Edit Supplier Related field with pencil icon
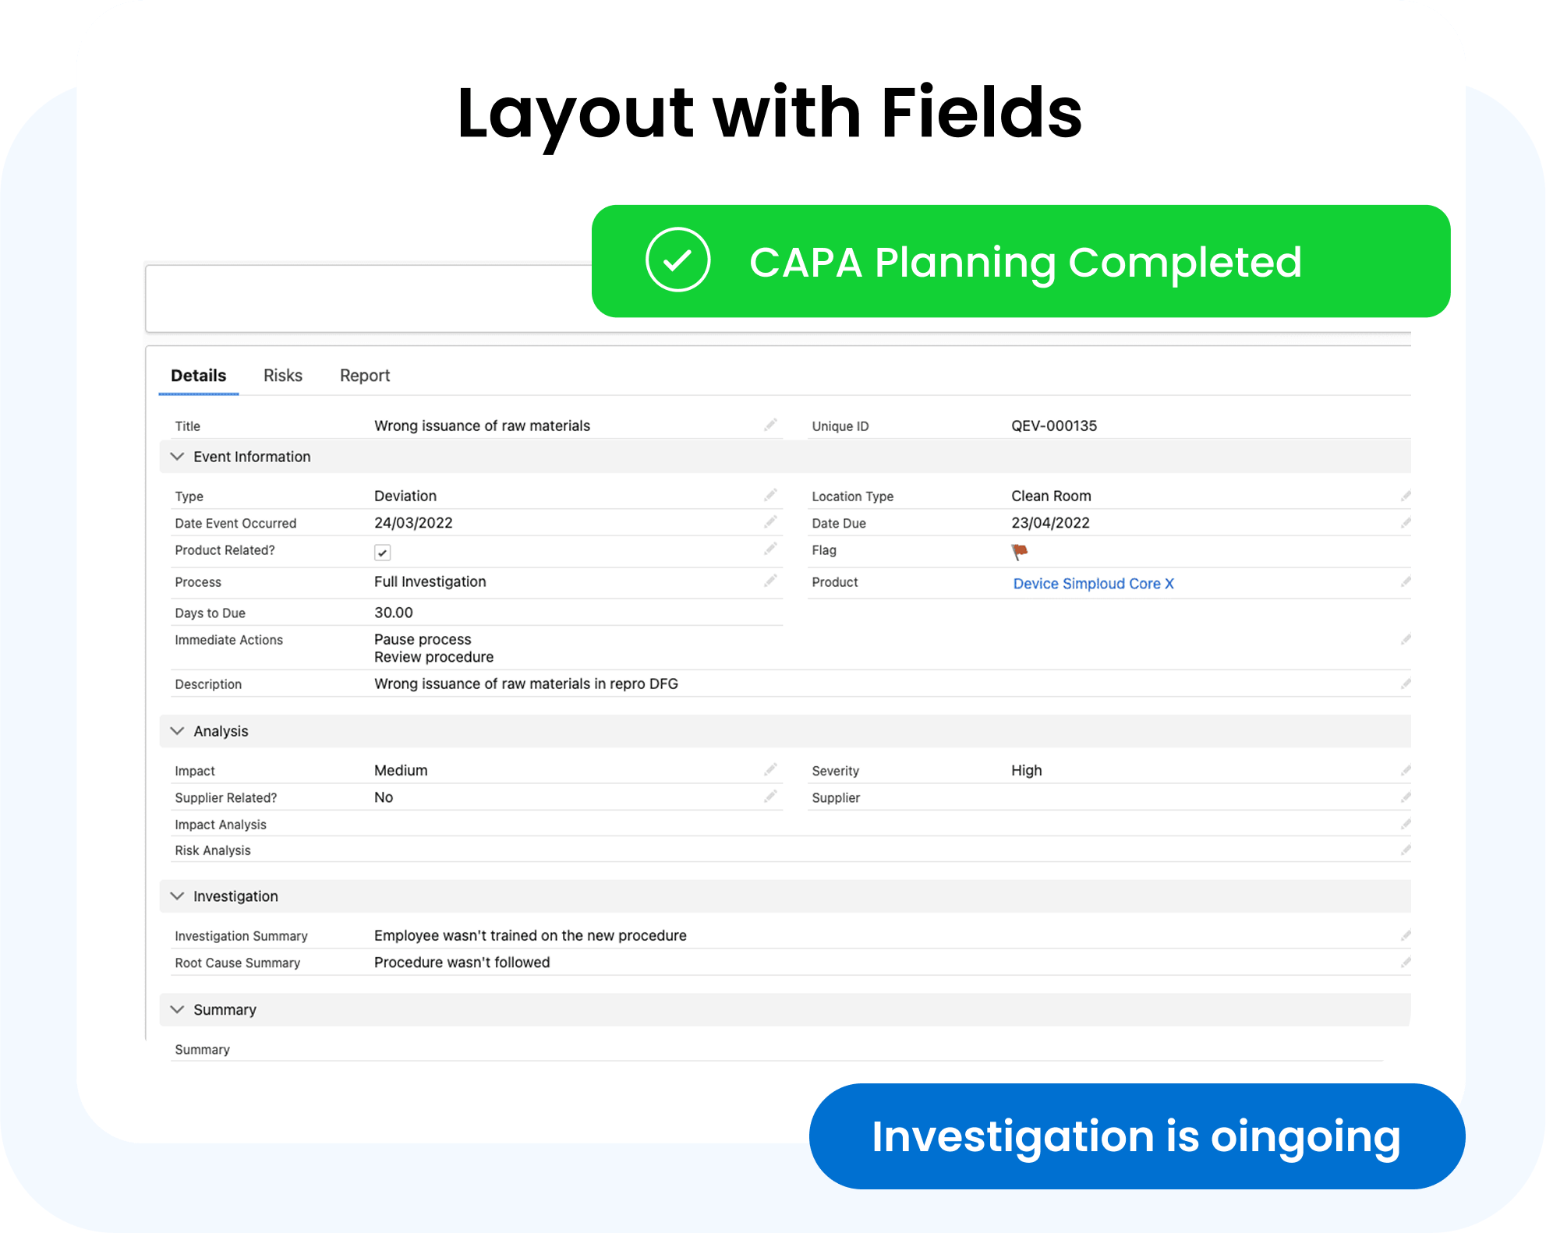The width and height of the screenshot is (1546, 1233). (x=770, y=797)
